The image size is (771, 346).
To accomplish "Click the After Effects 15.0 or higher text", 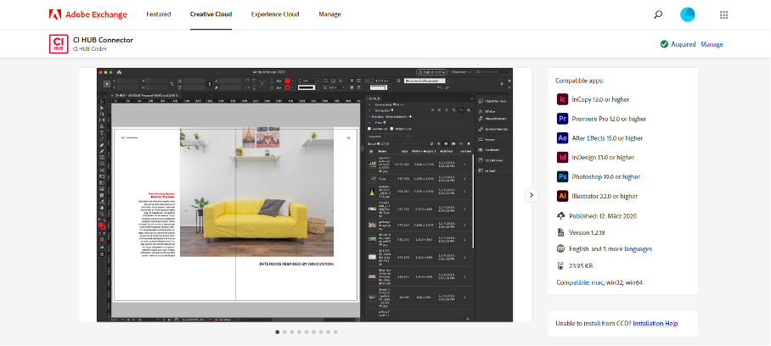I will (607, 138).
